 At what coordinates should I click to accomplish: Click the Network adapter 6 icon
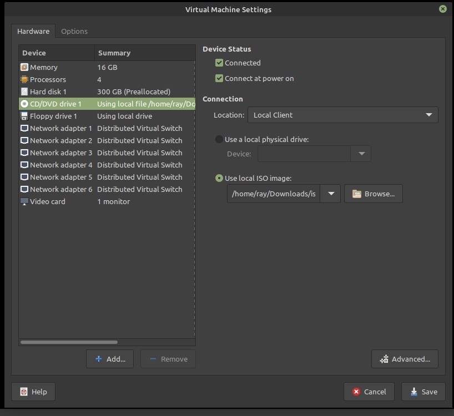pyautogui.click(x=24, y=189)
